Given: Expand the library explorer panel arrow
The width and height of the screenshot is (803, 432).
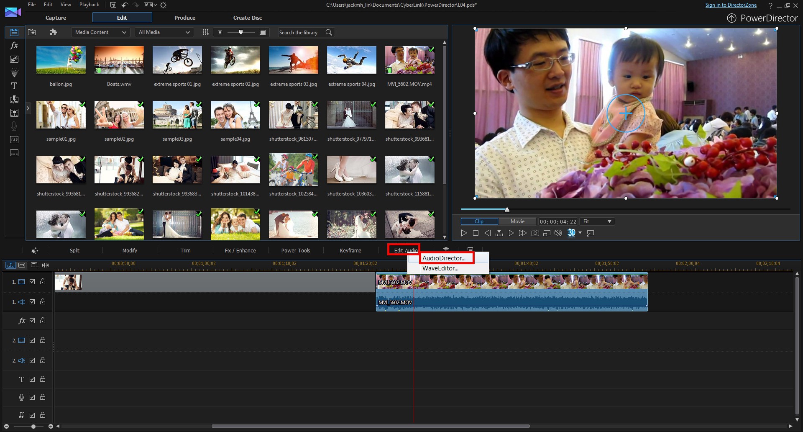Looking at the screenshot, I should [28, 108].
